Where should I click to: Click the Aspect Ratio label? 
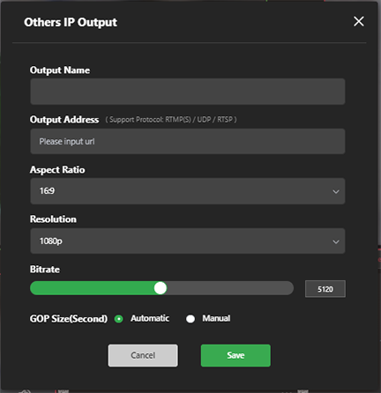(57, 170)
